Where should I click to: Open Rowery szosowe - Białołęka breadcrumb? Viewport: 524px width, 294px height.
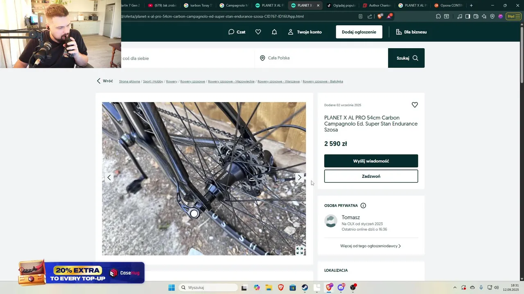[323, 81]
